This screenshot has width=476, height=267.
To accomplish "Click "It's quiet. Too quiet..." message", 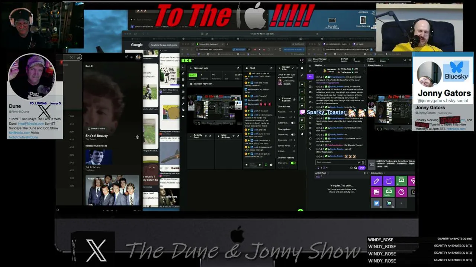I will [342, 185].
